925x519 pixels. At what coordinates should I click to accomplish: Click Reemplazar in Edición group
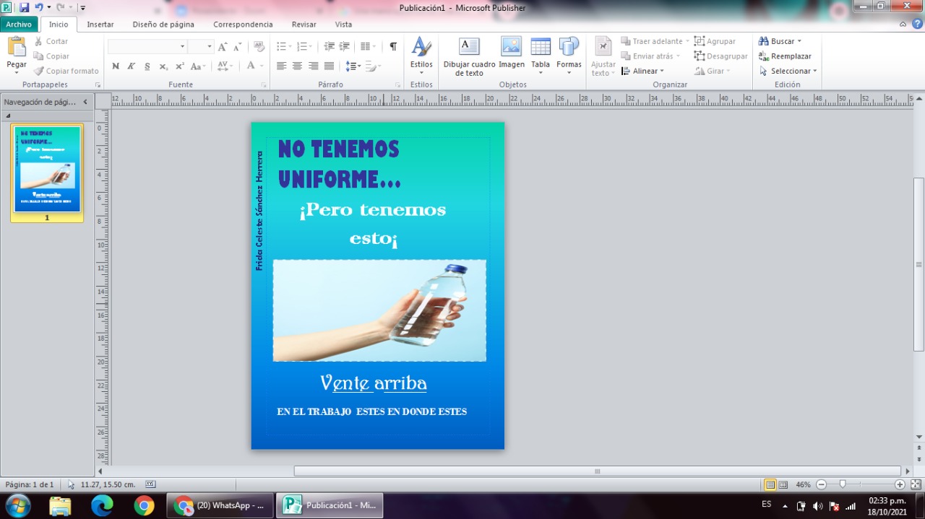(x=785, y=56)
